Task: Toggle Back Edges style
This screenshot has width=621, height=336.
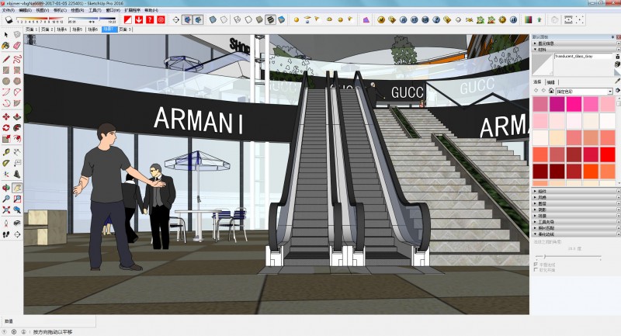Action: 224,19
